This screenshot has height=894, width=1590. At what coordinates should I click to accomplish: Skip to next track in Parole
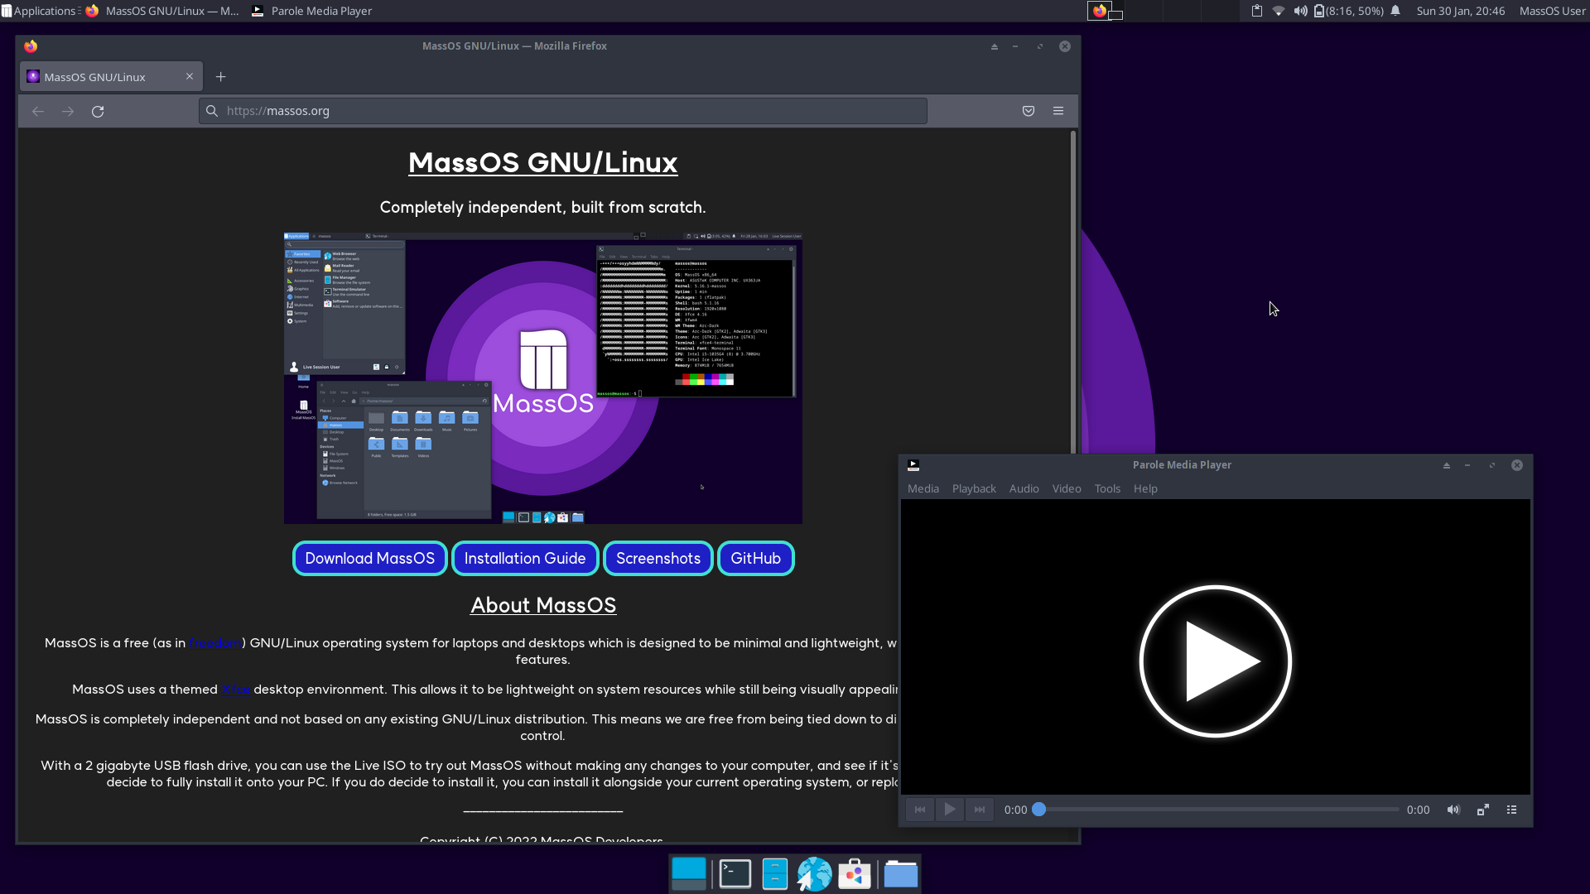(x=980, y=810)
